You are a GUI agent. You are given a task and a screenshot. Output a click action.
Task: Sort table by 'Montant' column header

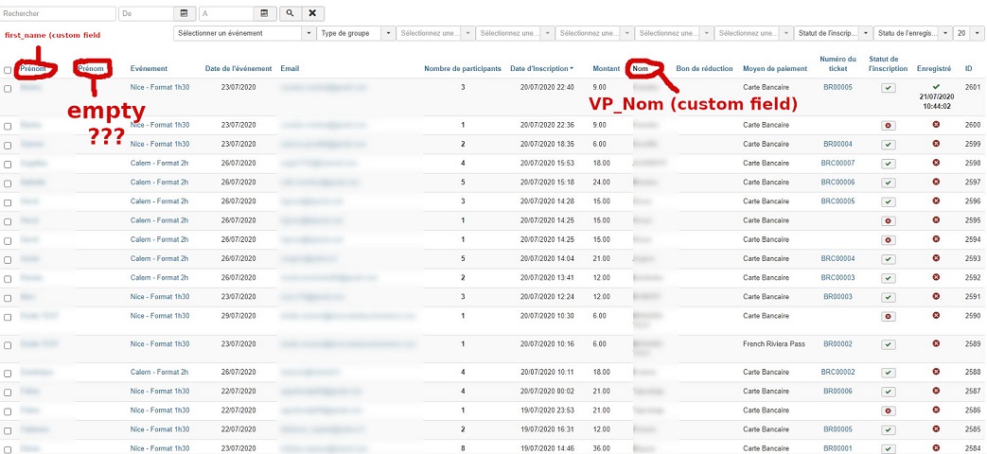click(607, 69)
